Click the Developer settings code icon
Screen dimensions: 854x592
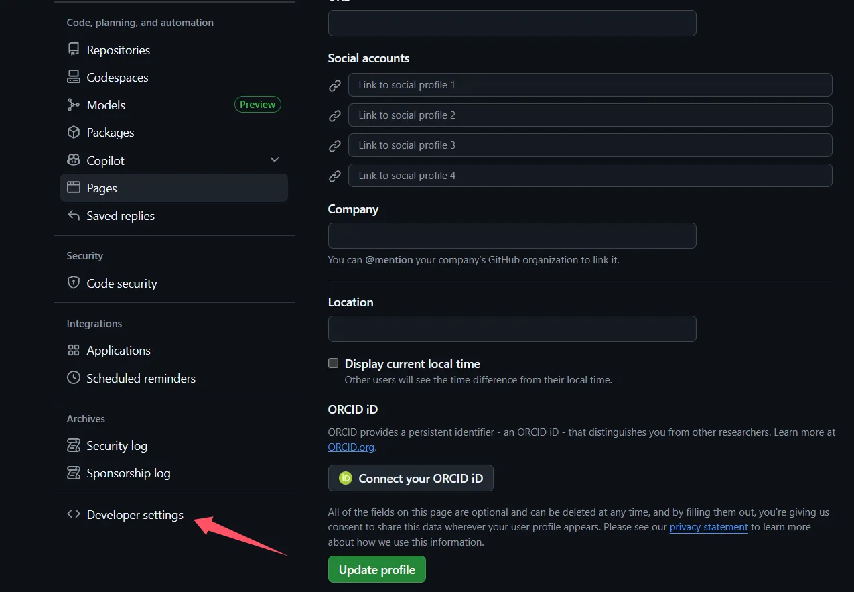tap(74, 514)
